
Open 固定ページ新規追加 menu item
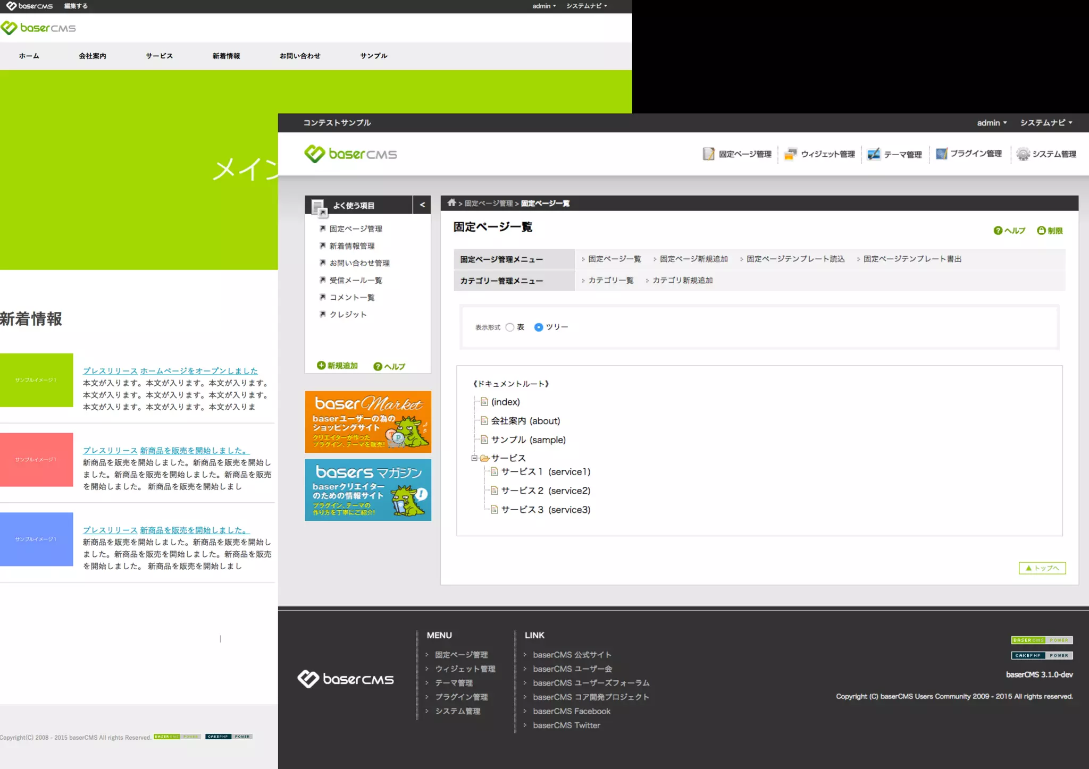click(x=693, y=259)
